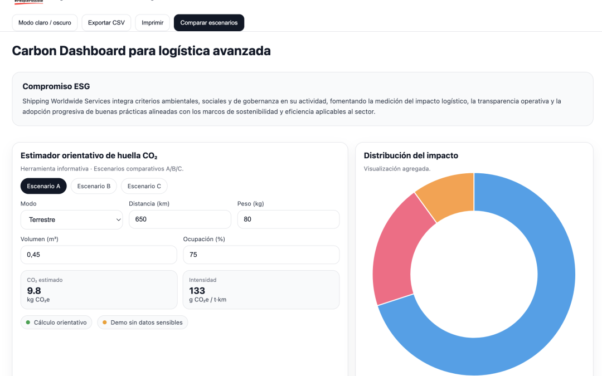Click the Demo sin datos sensibles badge
Viewport: 602px width, 376px height.
pyautogui.click(x=142, y=322)
